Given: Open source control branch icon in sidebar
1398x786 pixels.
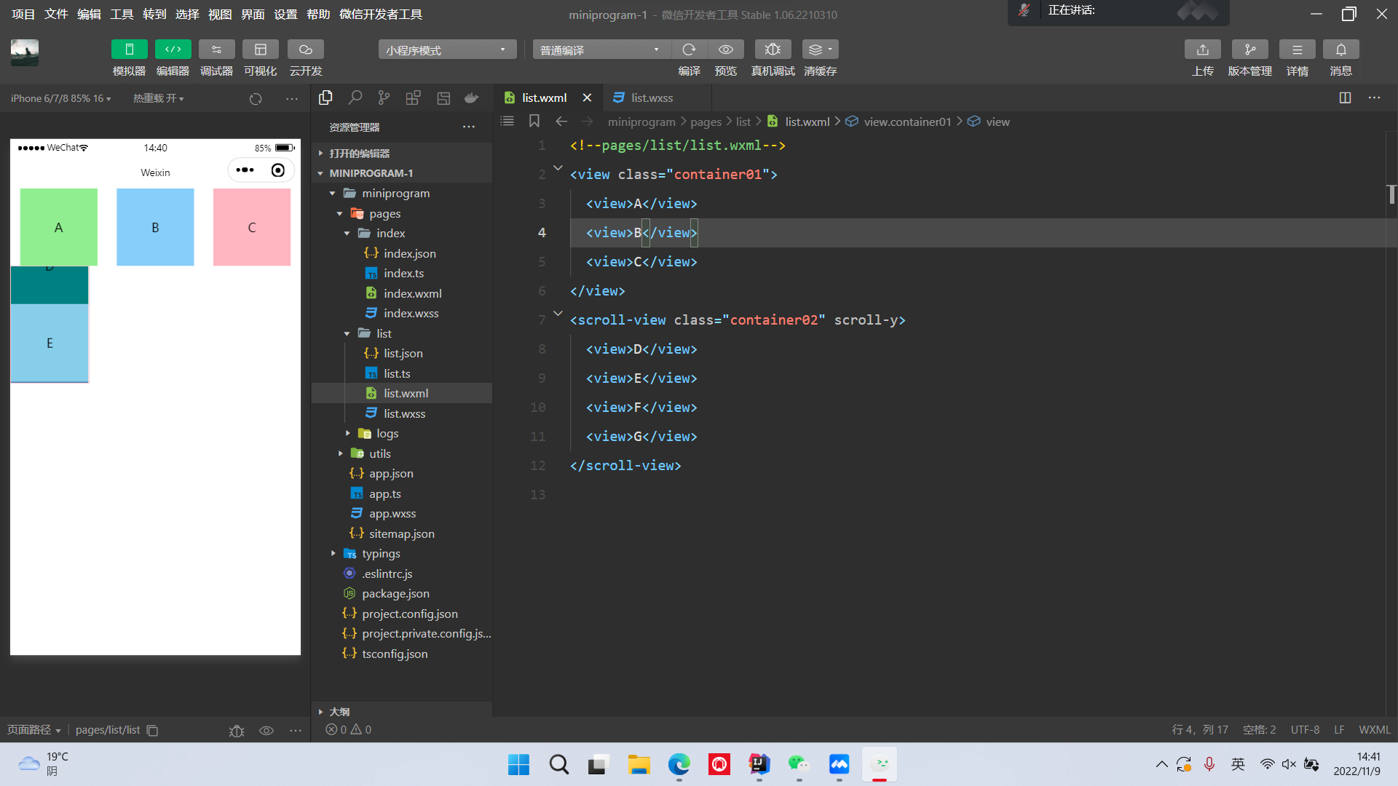Looking at the screenshot, I should (384, 98).
